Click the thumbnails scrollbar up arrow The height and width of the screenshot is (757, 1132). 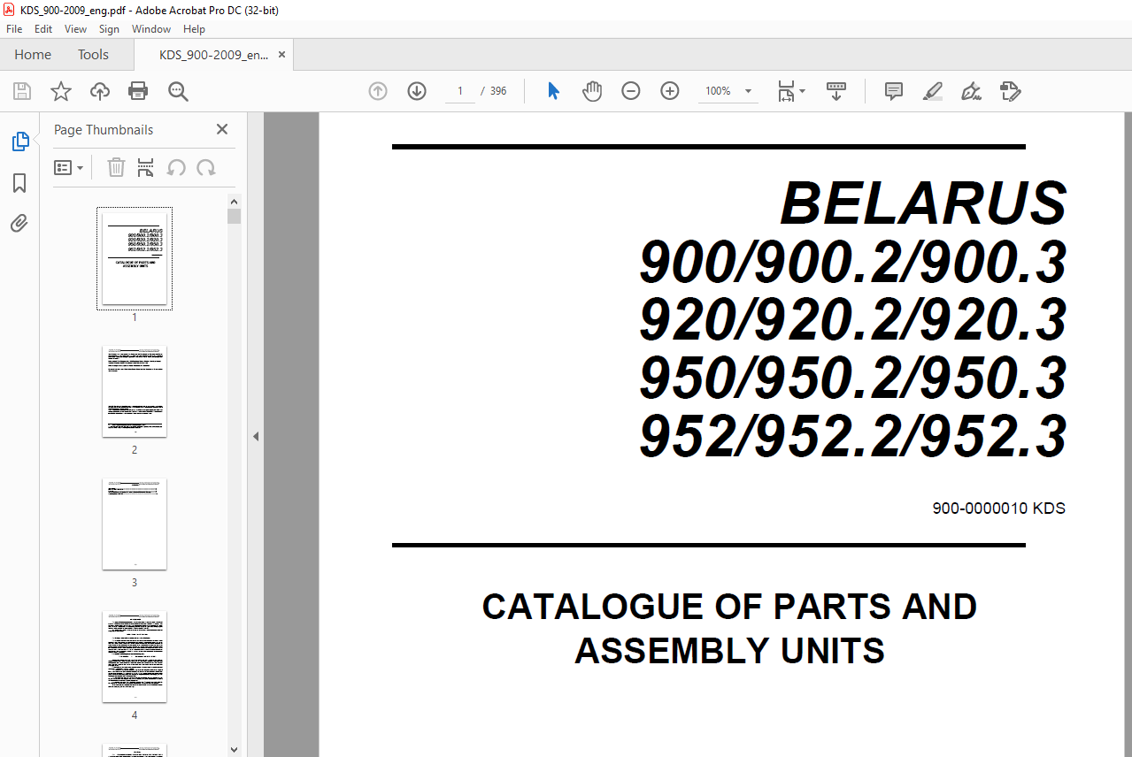tap(234, 202)
